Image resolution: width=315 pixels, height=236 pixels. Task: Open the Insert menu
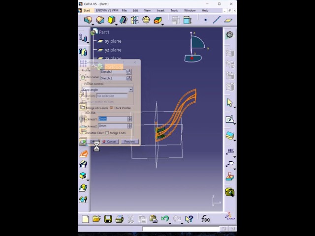[x=160, y=10]
